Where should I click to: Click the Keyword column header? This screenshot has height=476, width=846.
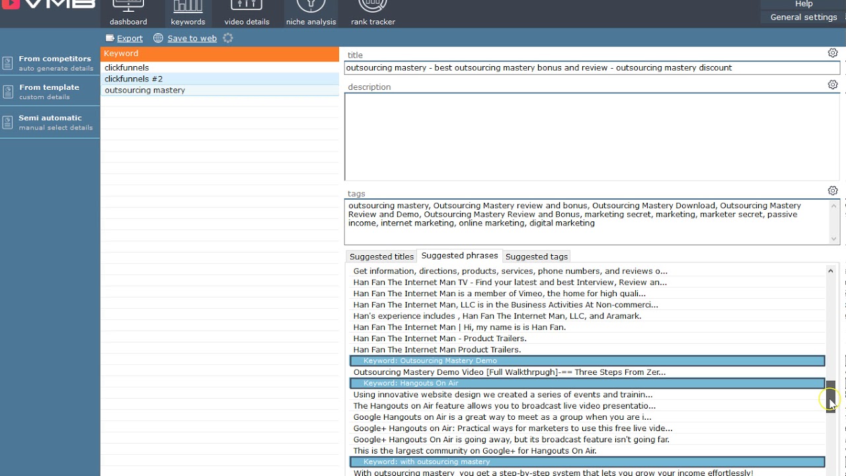pos(219,54)
